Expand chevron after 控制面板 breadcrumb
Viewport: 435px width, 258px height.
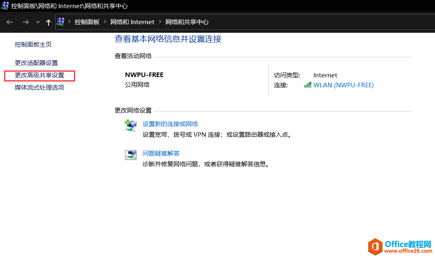coord(105,22)
